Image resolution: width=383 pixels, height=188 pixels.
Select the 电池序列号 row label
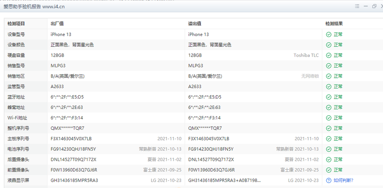(18, 149)
